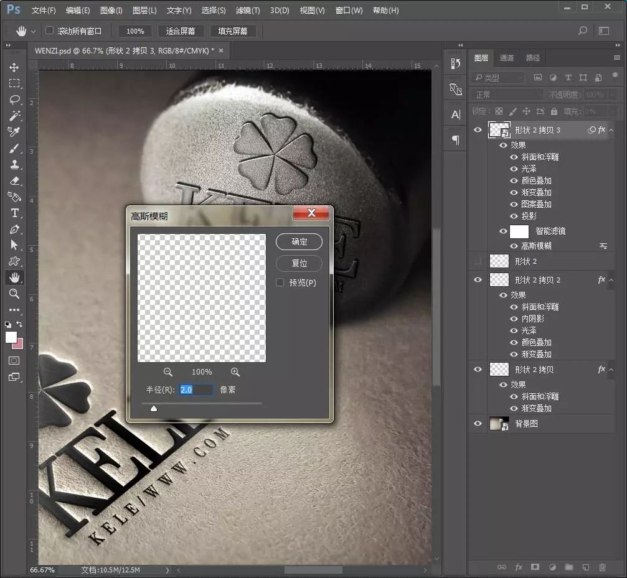This screenshot has width=627, height=578.
Task: Click the delete layer trash icon
Action: (x=602, y=567)
